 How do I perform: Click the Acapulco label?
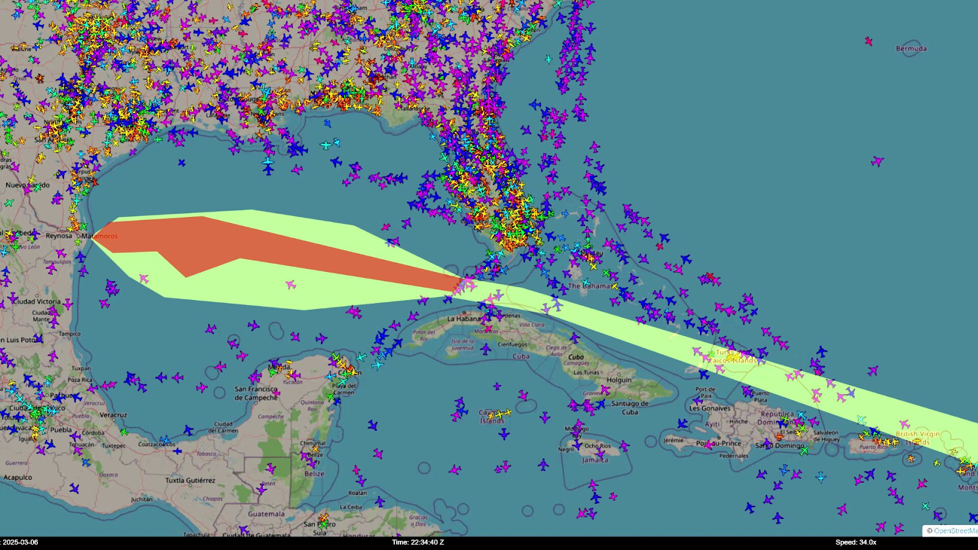click(18, 477)
